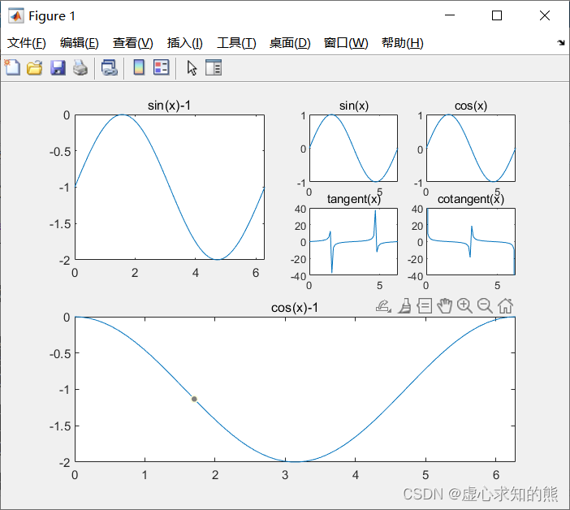Screen dimensions: 570x510
Task: Open the 查看(V) menu
Action: [x=132, y=43]
